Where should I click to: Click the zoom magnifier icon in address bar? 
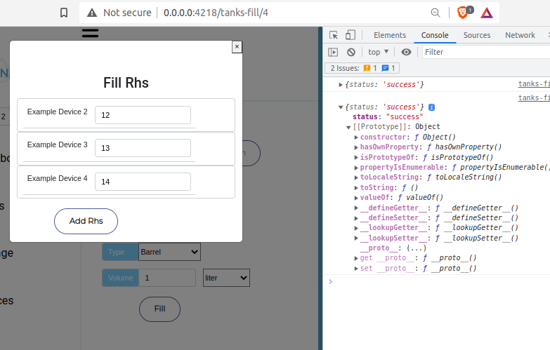tap(436, 13)
